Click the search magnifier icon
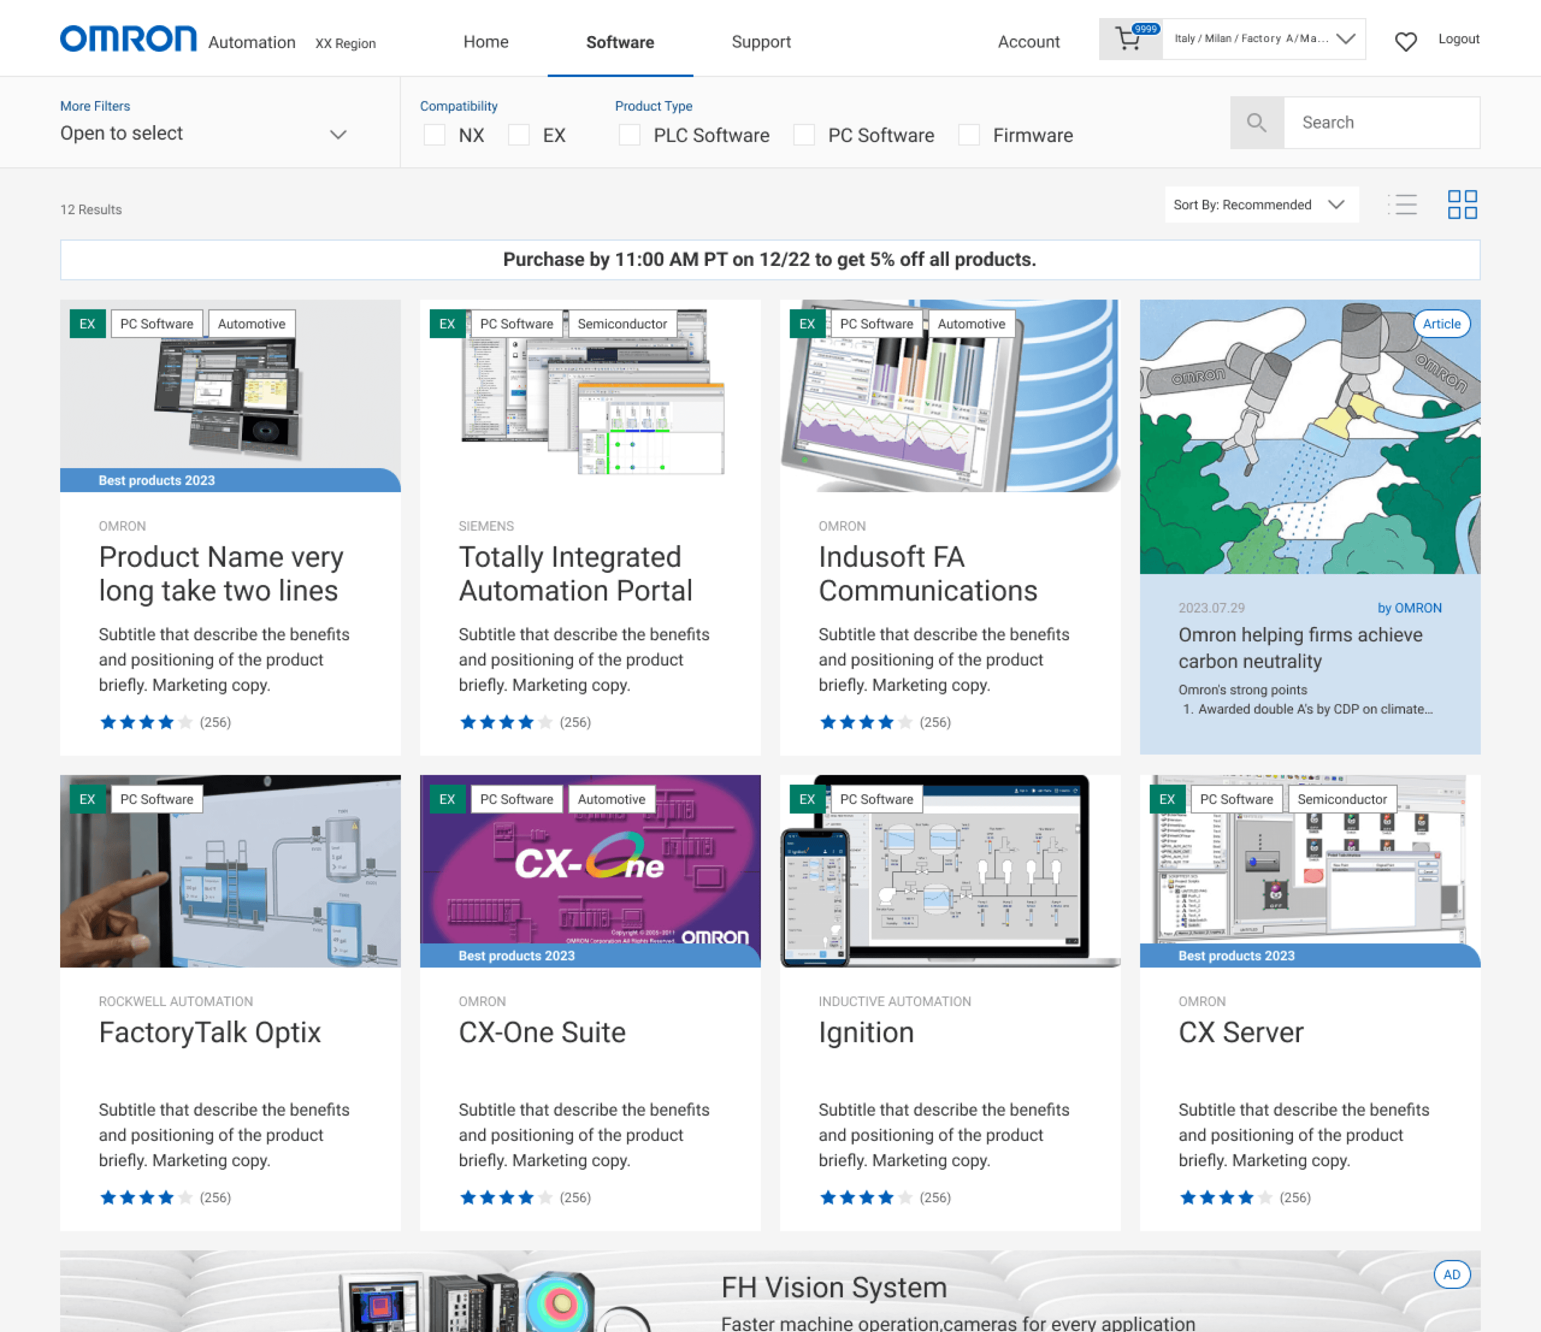Screen dimensions: 1541x1332 pos(1256,123)
